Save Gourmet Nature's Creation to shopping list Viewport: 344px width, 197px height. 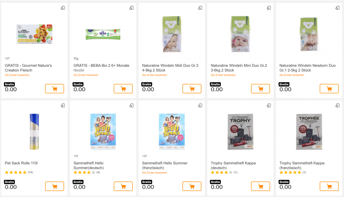[63, 8]
